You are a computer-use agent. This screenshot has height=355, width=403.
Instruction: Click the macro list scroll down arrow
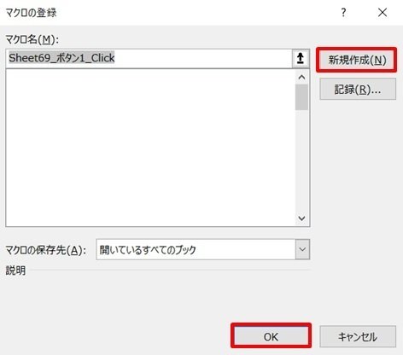tap(301, 218)
